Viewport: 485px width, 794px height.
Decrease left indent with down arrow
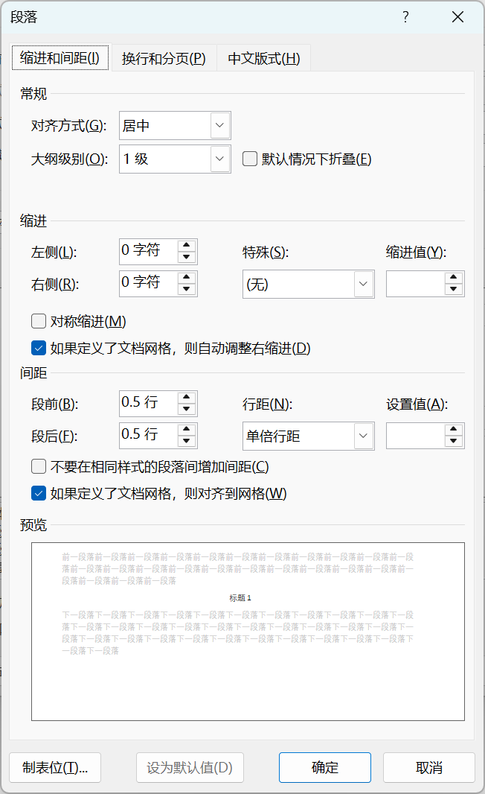(187, 258)
